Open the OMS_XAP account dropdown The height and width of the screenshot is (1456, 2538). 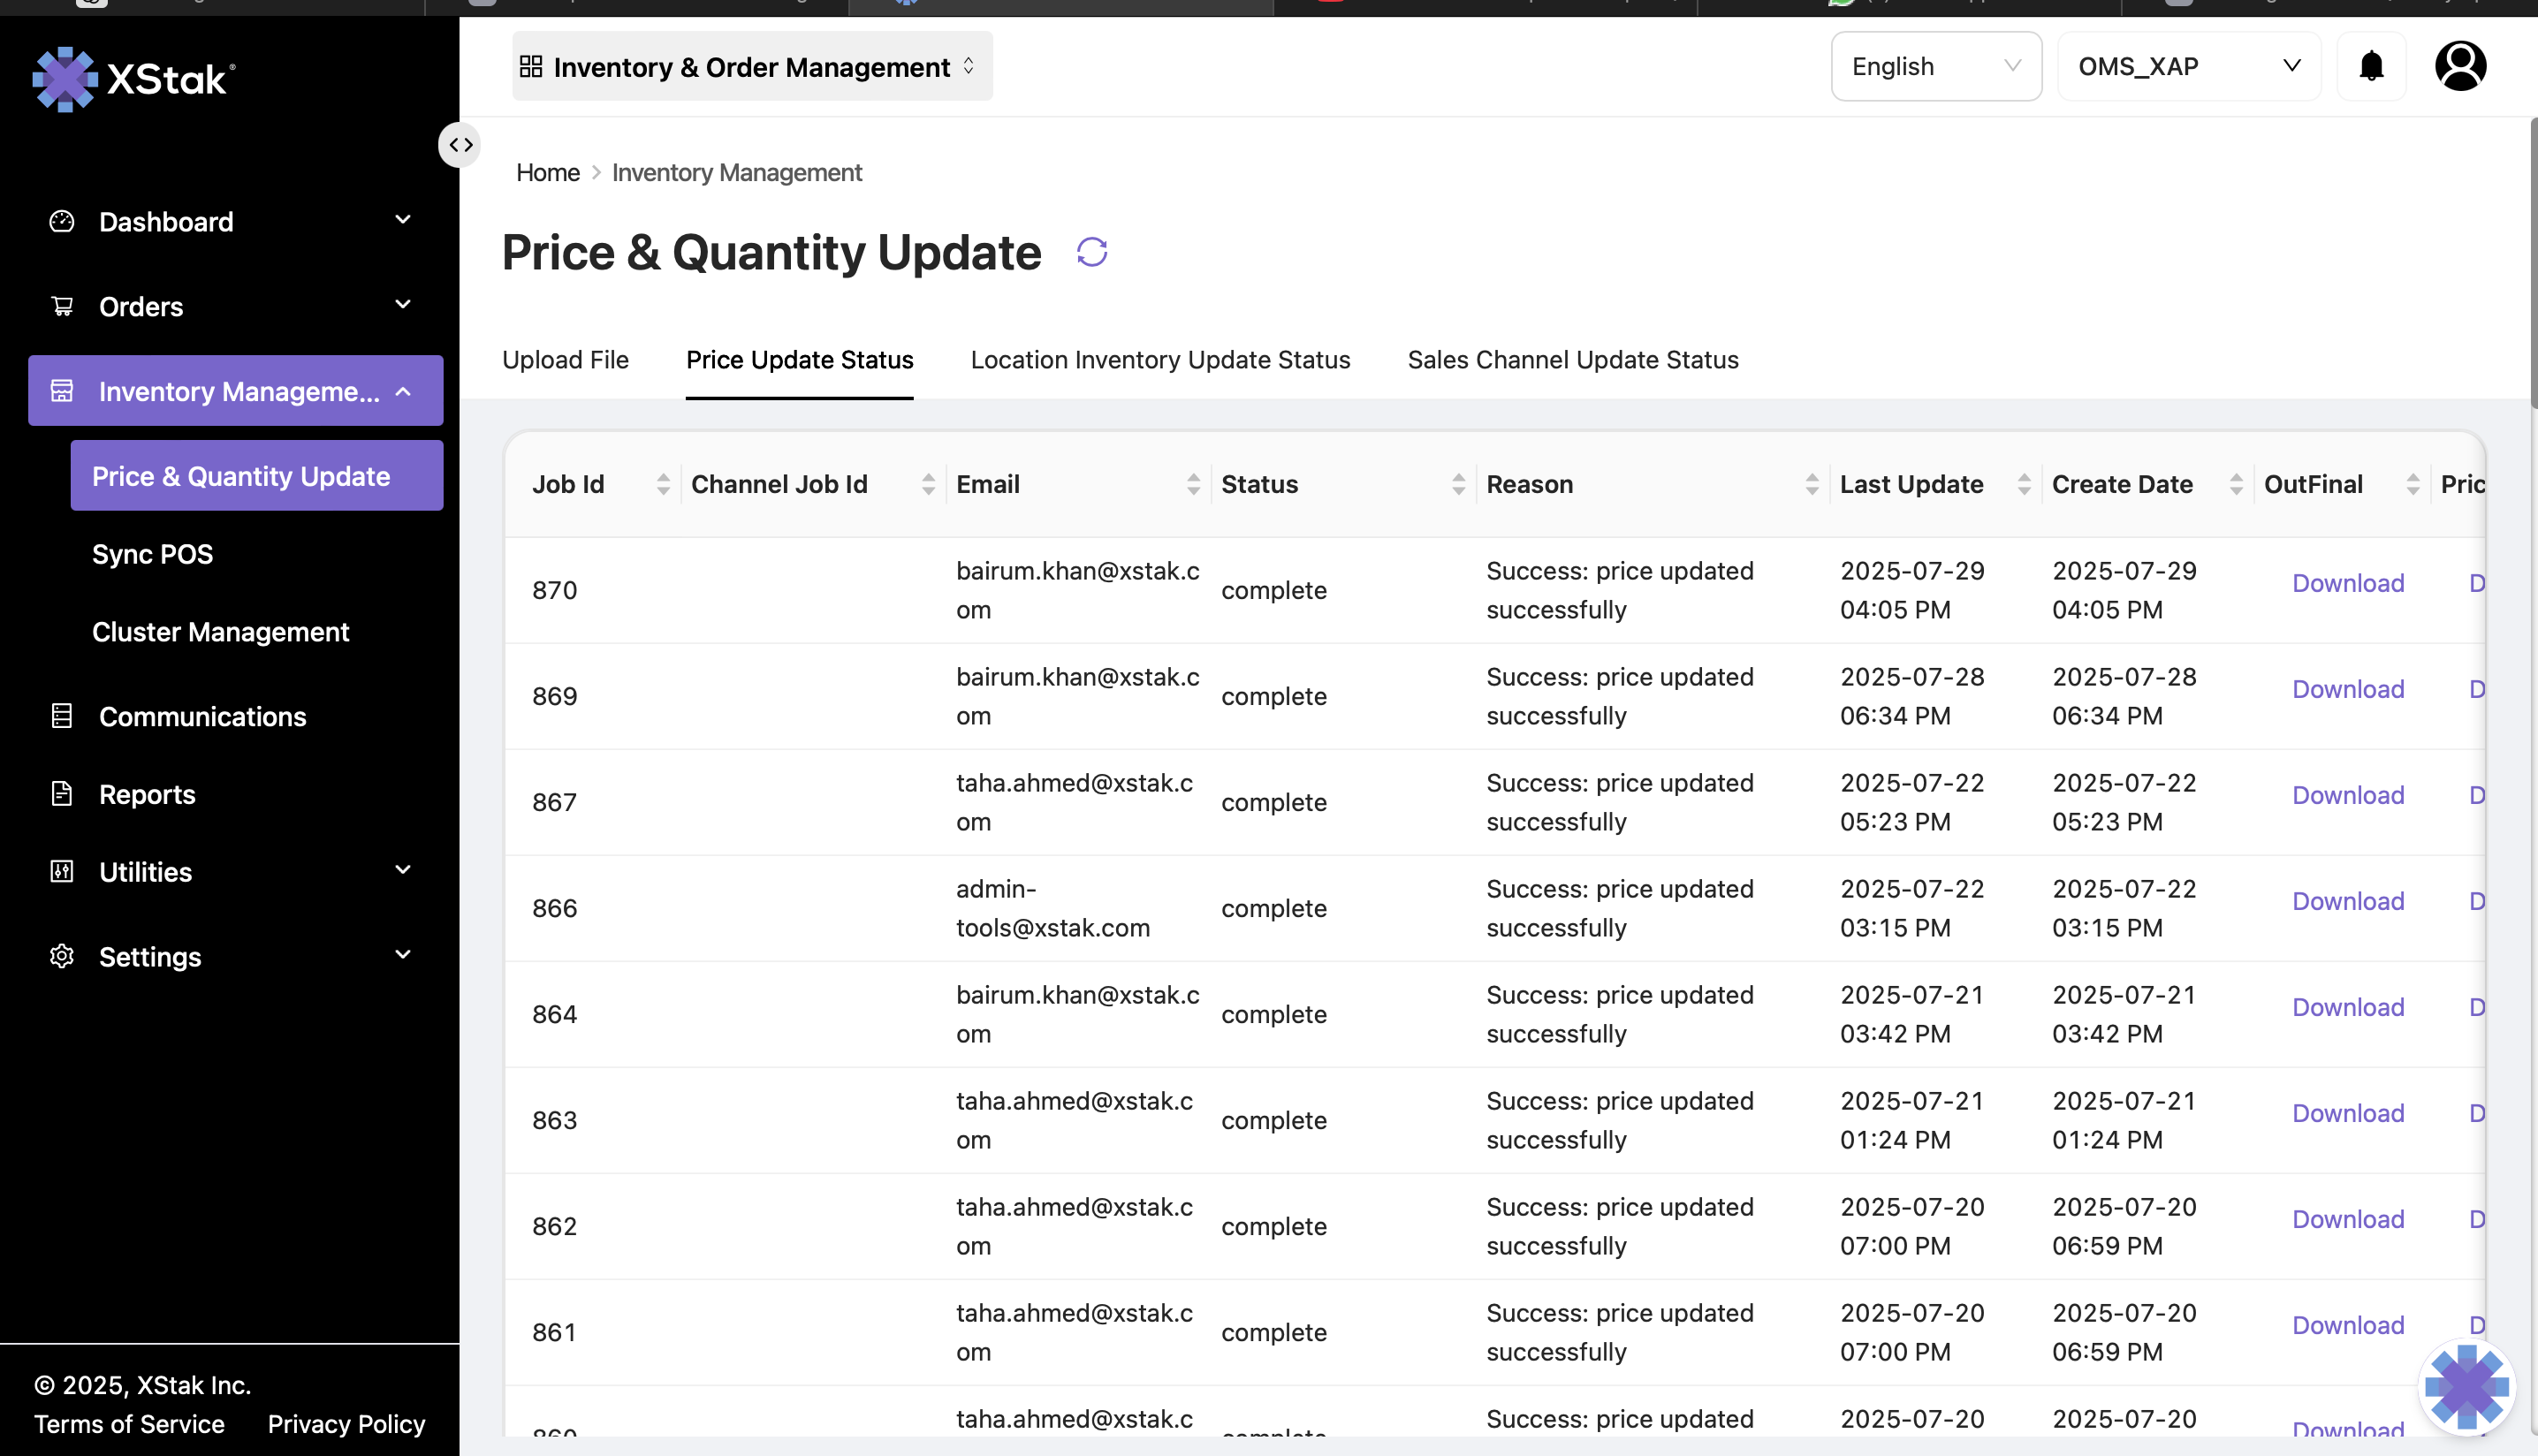click(x=2188, y=66)
